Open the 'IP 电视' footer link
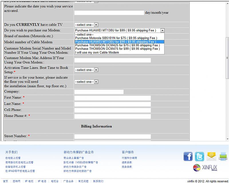The image size is (229, 183). click(x=29, y=181)
